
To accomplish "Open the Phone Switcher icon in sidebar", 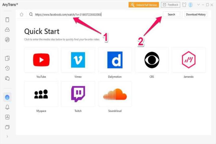I will coord(7,58).
